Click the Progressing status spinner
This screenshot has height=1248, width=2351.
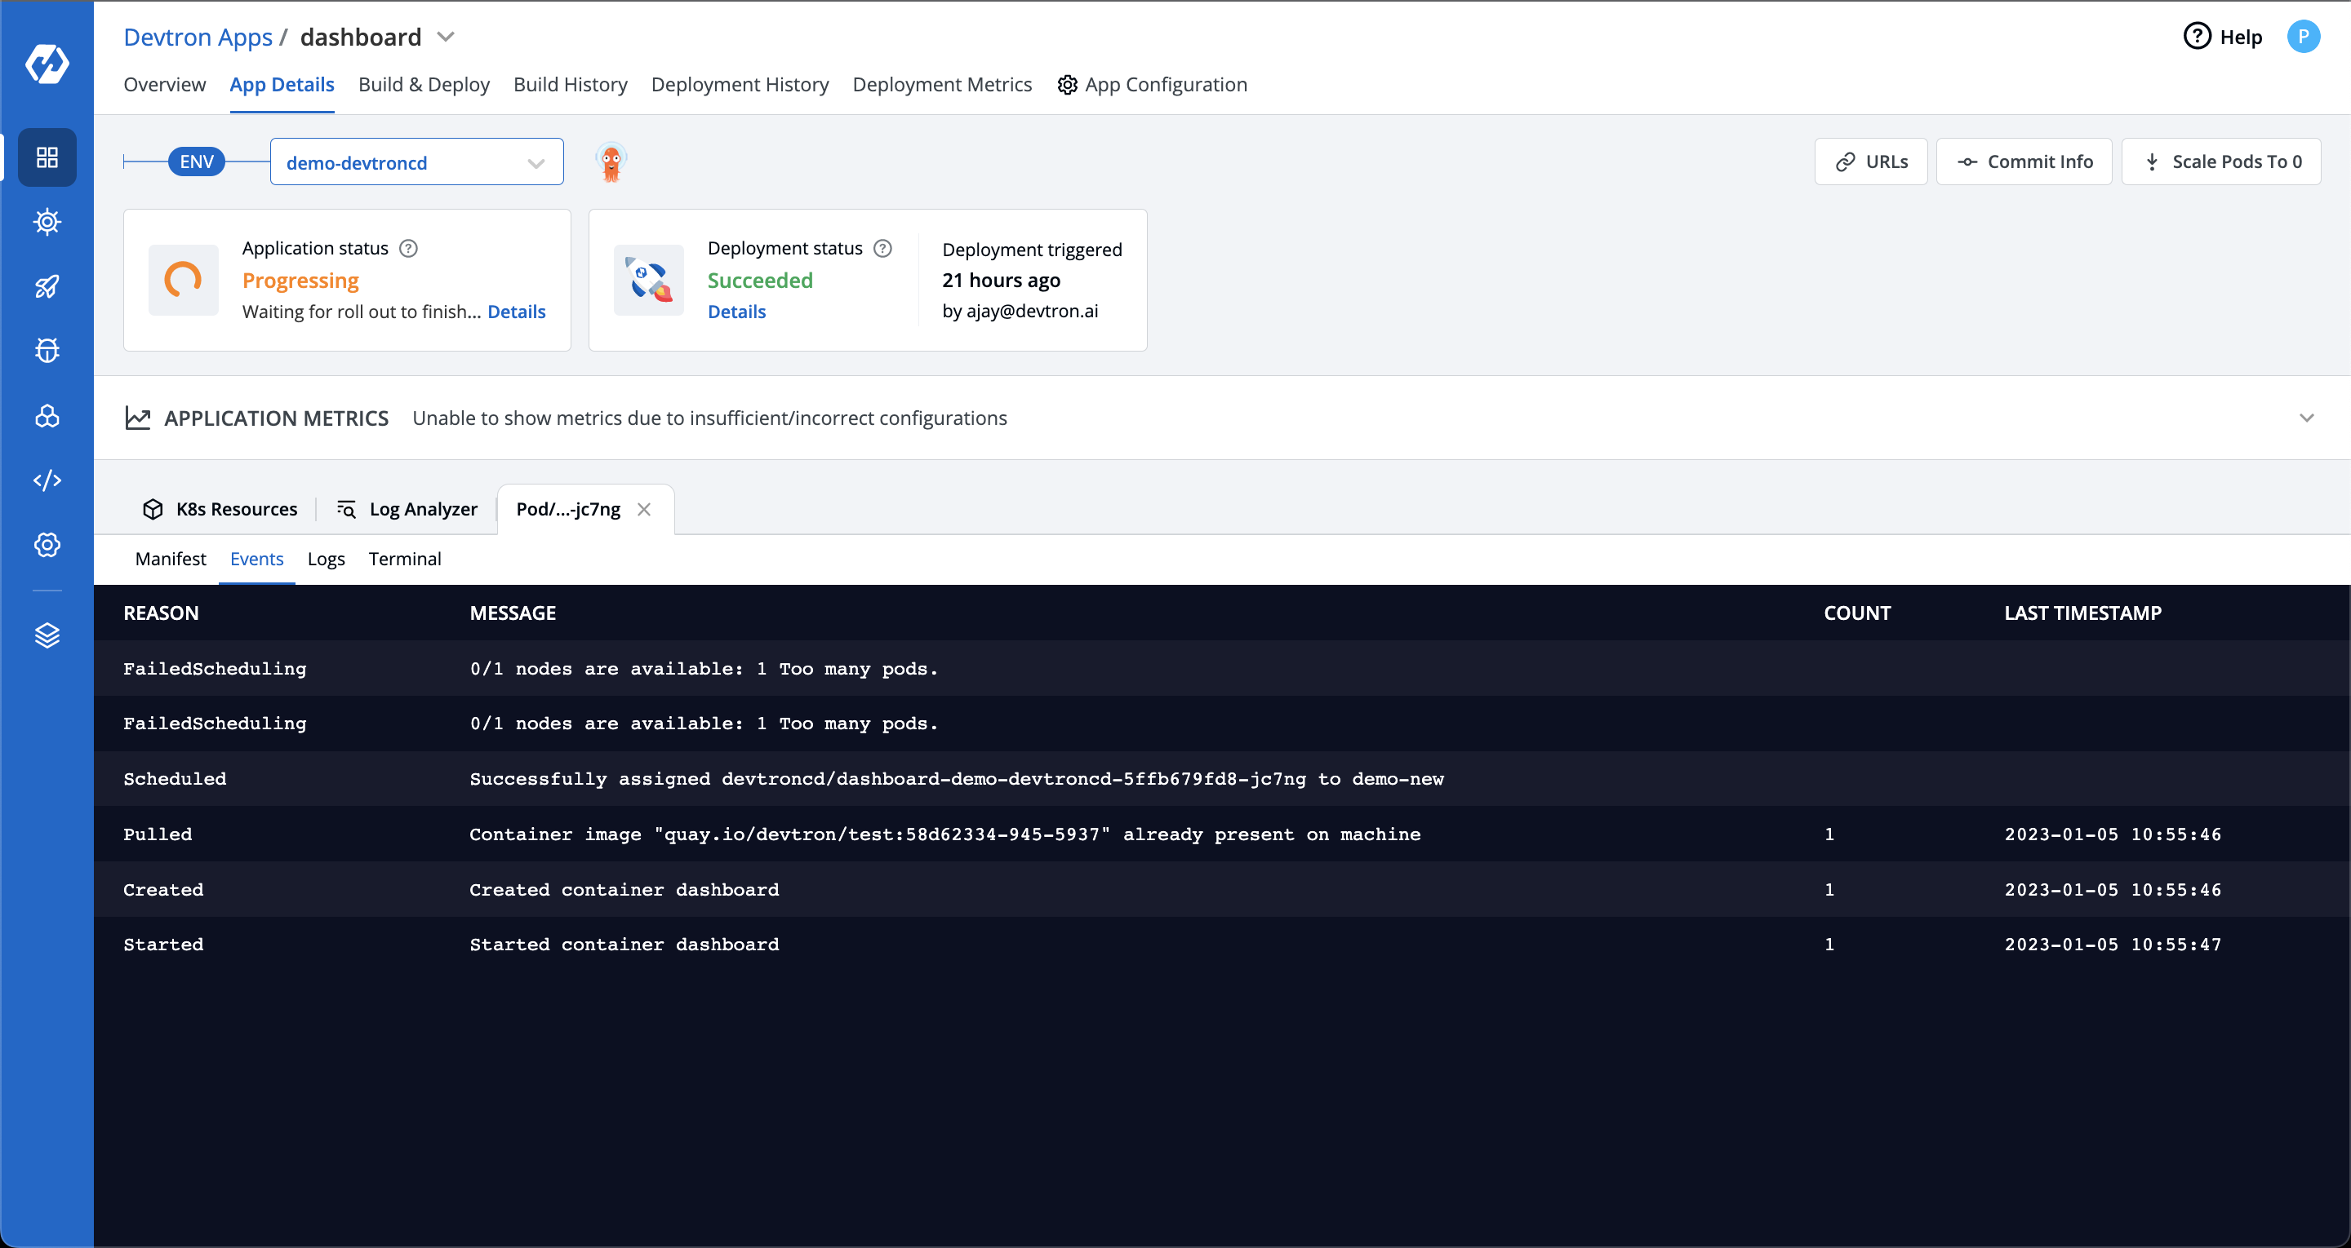(x=183, y=280)
